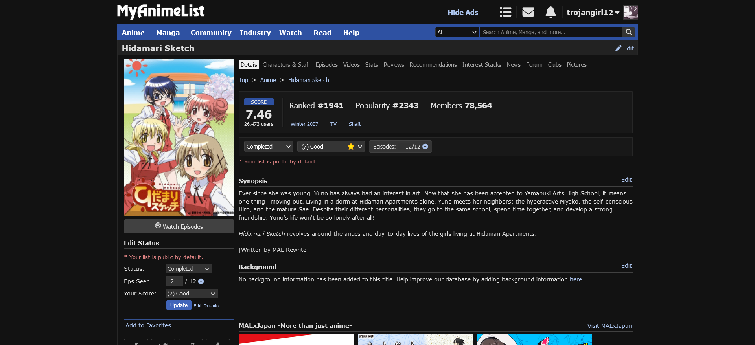The width and height of the screenshot is (755, 345).
Task: Switch to the Reviews tab
Action: (x=394, y=65)
